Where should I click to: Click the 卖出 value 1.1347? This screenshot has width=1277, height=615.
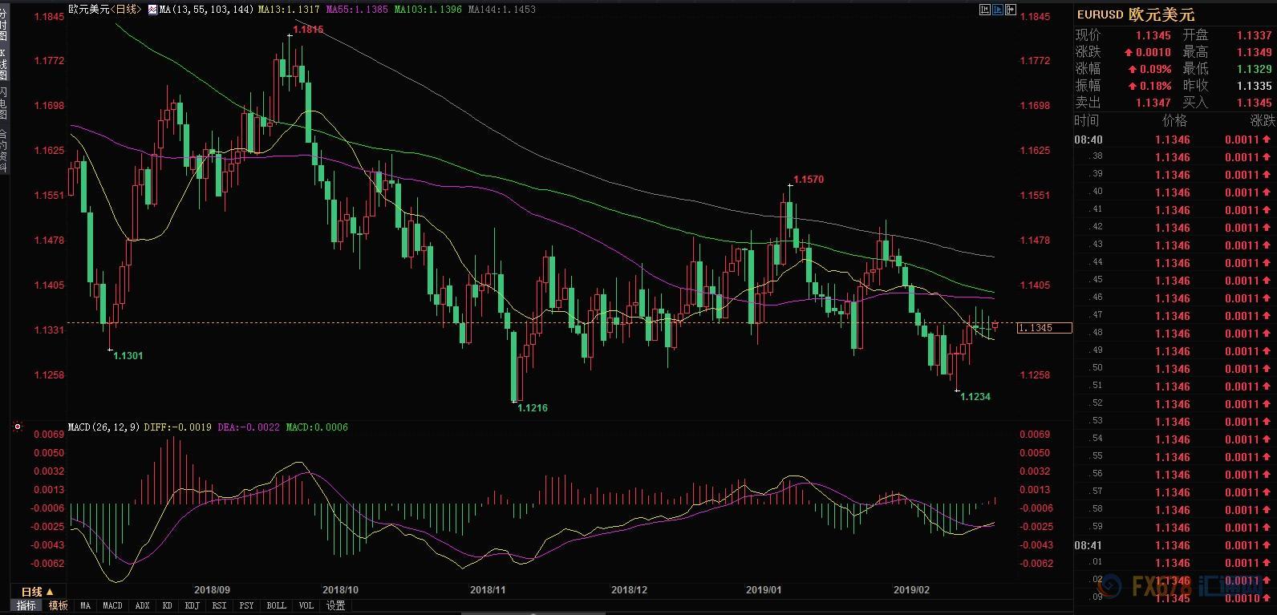click(1153, 103)
